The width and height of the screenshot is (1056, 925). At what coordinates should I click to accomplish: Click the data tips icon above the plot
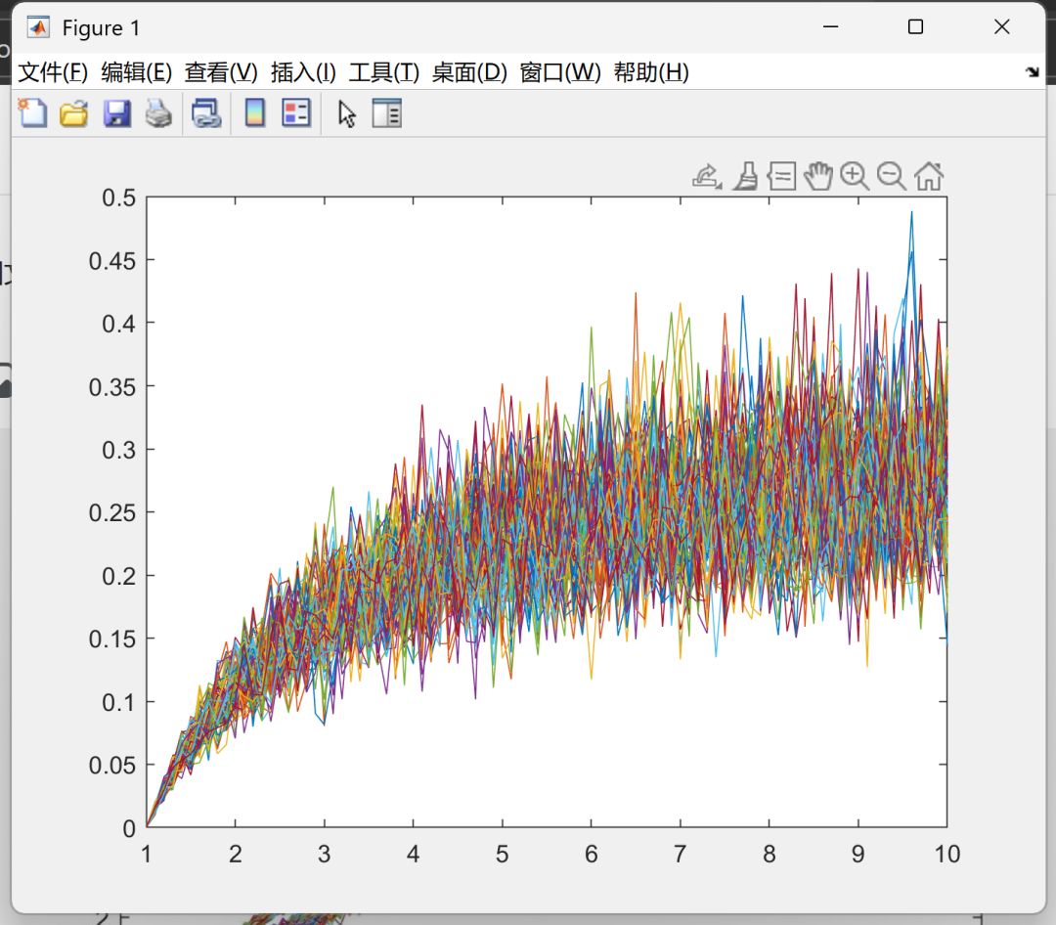point(781,176)
